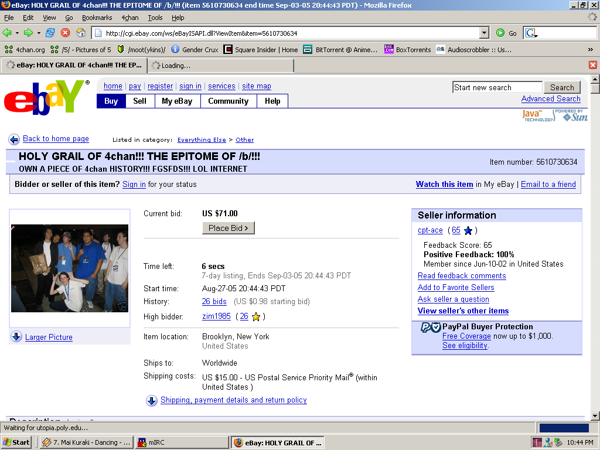600x450 pixels.
Task: Click yellow star next to zim1985
Action: pyautogui.click(x=256, y=316)
